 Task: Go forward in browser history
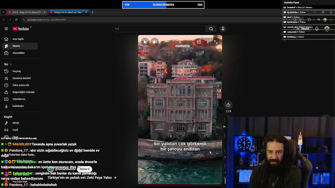click(x=10, y=20)
